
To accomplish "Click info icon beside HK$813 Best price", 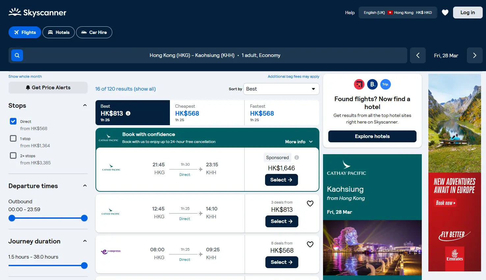I will click(x=128, y=113).
